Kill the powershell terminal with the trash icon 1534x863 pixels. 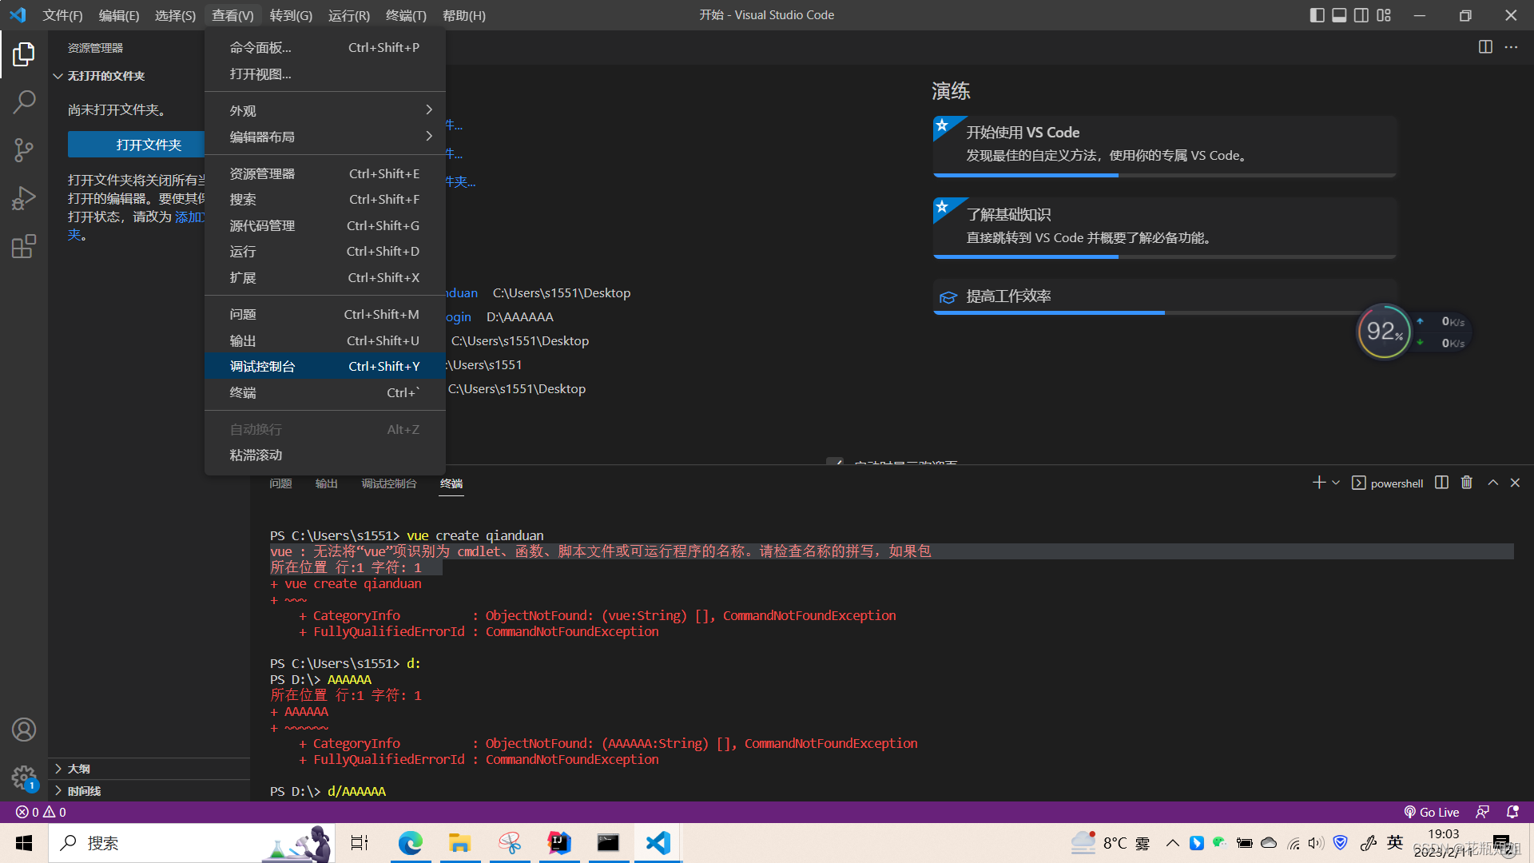pos(1466,483)
